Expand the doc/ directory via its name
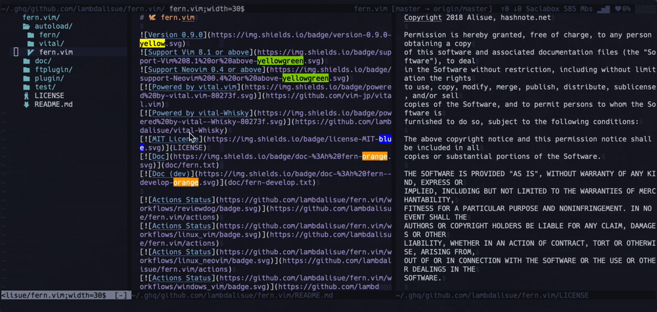Viewport: 657px width, 312px height. 43,60
